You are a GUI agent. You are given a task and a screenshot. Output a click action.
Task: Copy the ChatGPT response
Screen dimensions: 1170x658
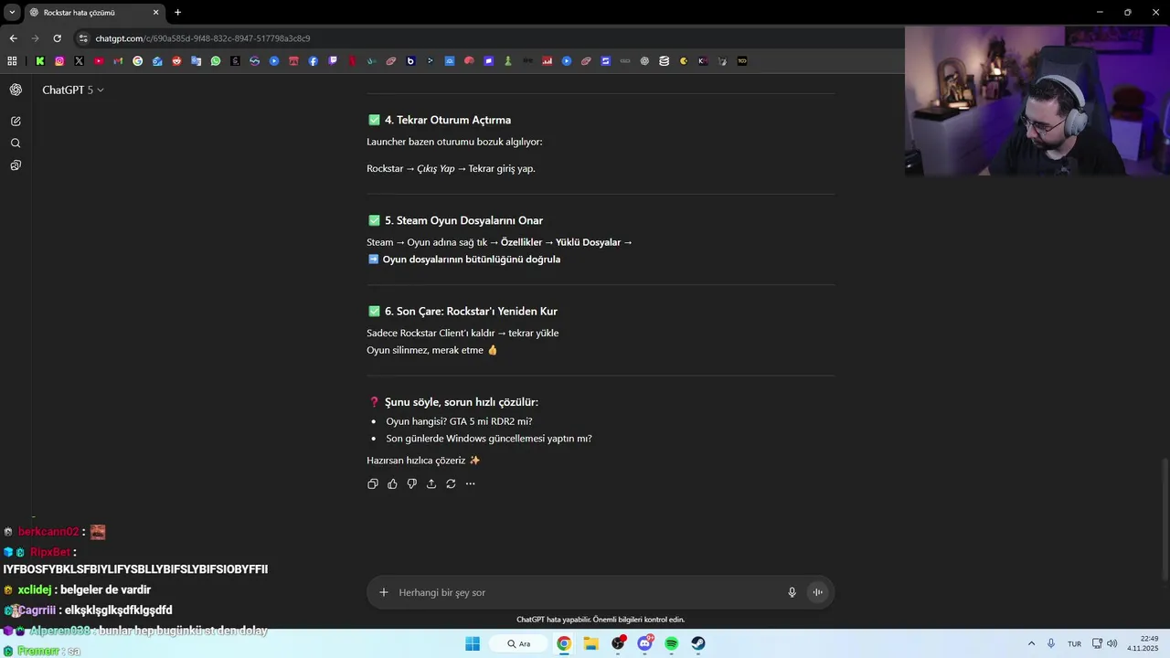tap(373, 483)
